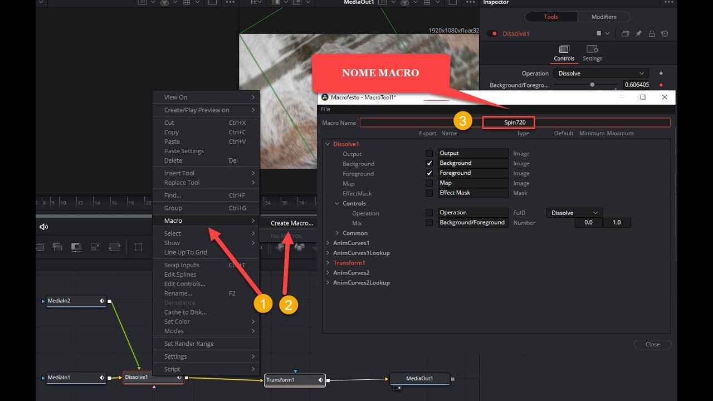This screenshot has width=713, height=401.
Task: Click the resize tool icon in node toolbar
Action: coord(95,247)
